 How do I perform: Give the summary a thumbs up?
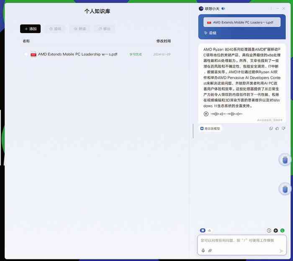[x=277, y=128]
